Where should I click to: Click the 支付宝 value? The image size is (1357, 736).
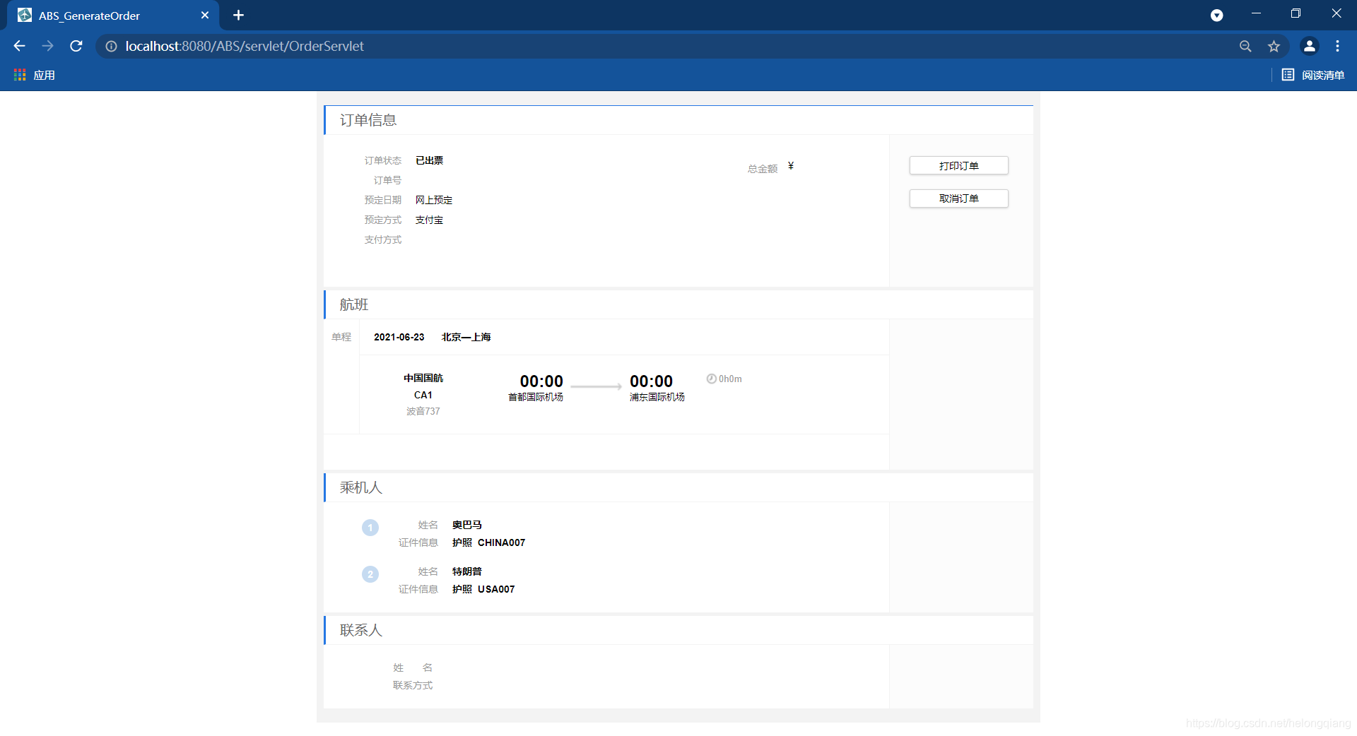coord(429,220)
